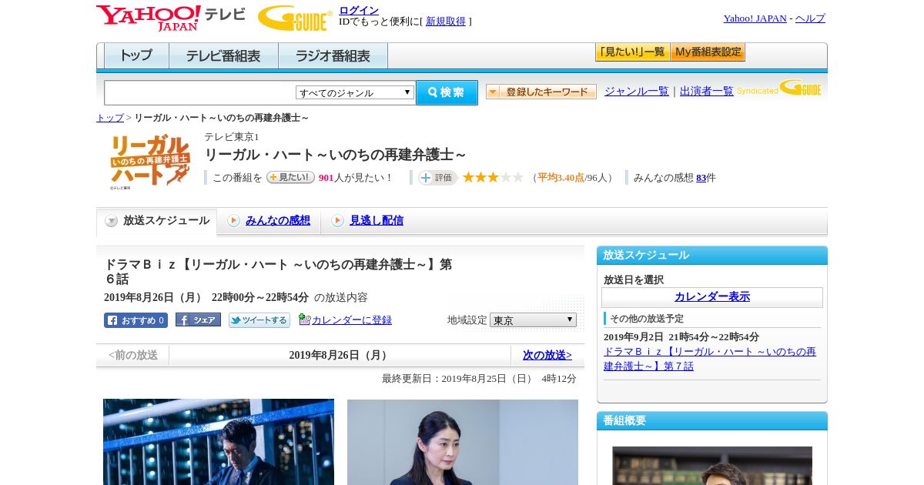
Task: Expand the すべてのジャンル genre dropdown
Action: [x=355, y=92]
